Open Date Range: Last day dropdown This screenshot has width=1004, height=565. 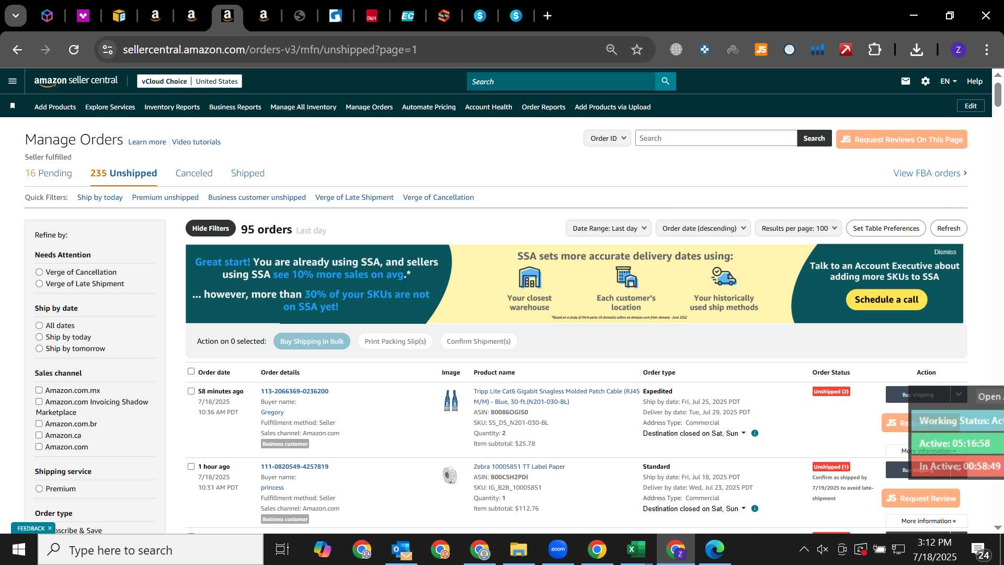click(x=609, y=228)
